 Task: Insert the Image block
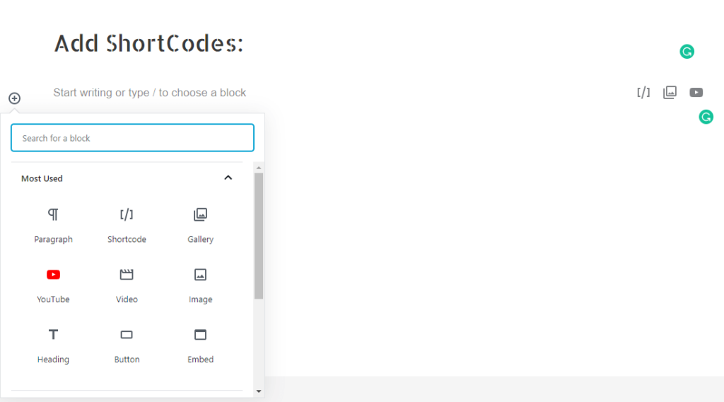click(200, 286)
